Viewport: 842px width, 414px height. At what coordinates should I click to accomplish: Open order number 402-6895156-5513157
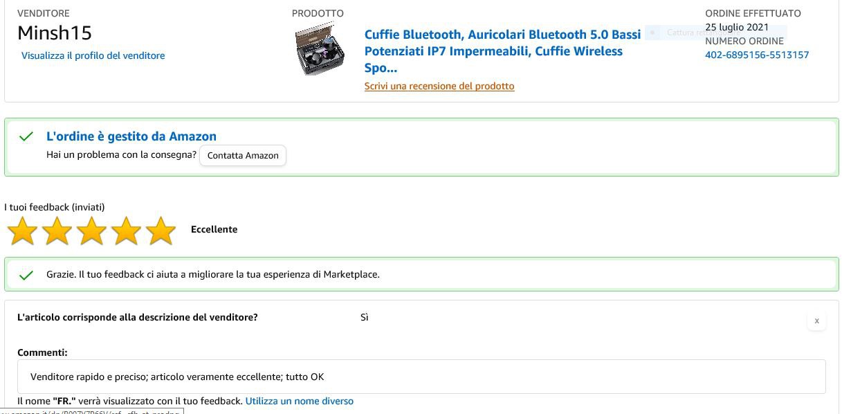tap(757, 55)
